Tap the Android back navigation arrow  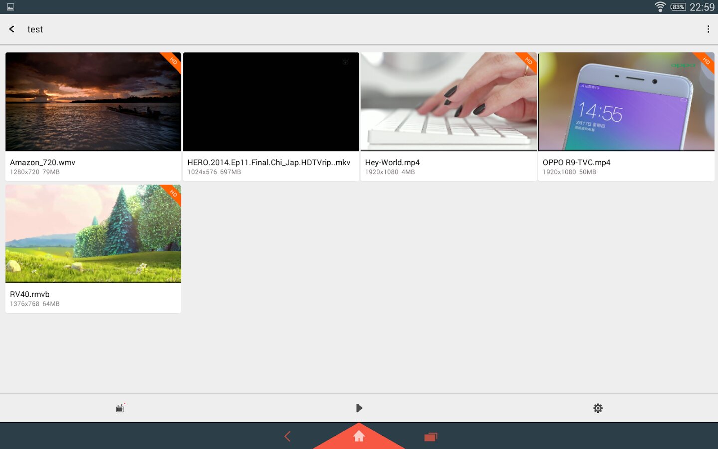click(x=287, y=437)
